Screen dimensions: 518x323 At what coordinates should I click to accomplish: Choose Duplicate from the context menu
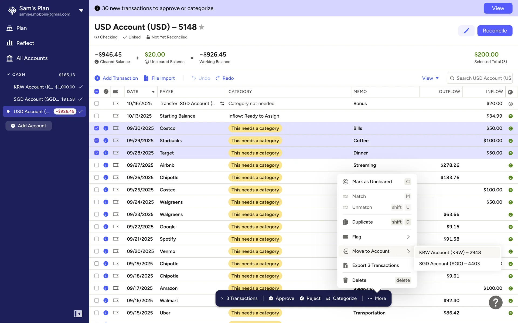coord(362,222)
